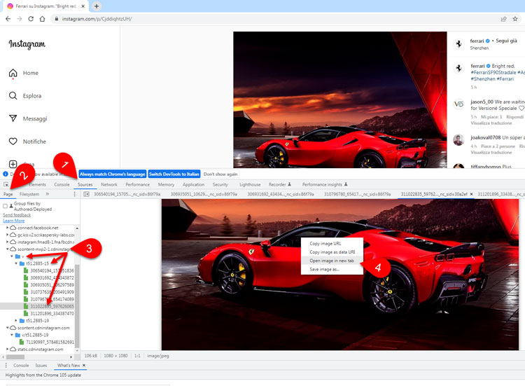Click the ferrari profile avatar in header
Image resolution: width=525 pixels, height=386 pixels.
click(x=458, y=44)
